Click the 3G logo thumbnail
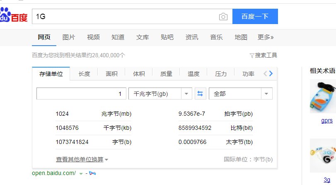 [x=323, y=156]
